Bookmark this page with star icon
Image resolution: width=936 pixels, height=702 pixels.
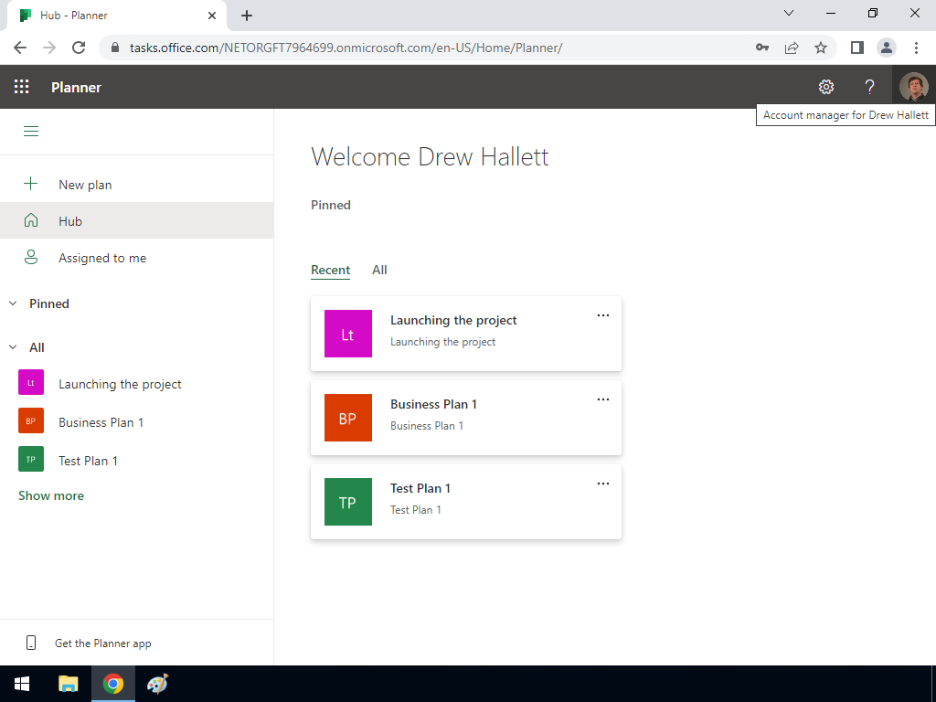point(821,48)
